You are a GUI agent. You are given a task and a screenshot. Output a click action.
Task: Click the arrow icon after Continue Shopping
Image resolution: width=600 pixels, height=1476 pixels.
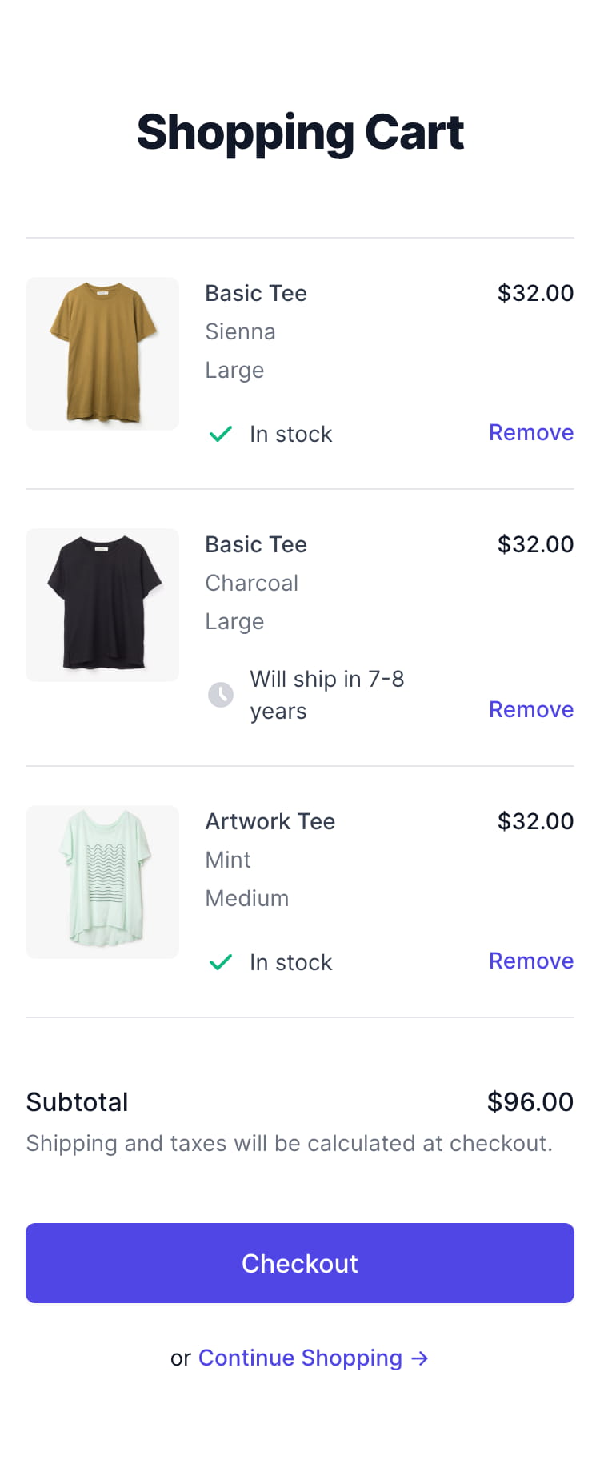click(x=420, y=1358)
